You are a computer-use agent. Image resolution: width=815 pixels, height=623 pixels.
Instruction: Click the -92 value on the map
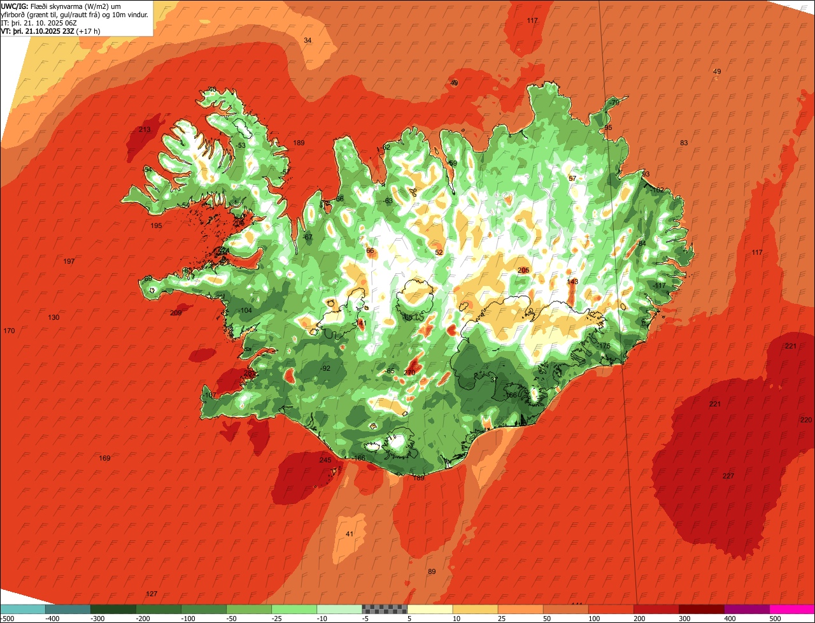[x=325, y=368]
